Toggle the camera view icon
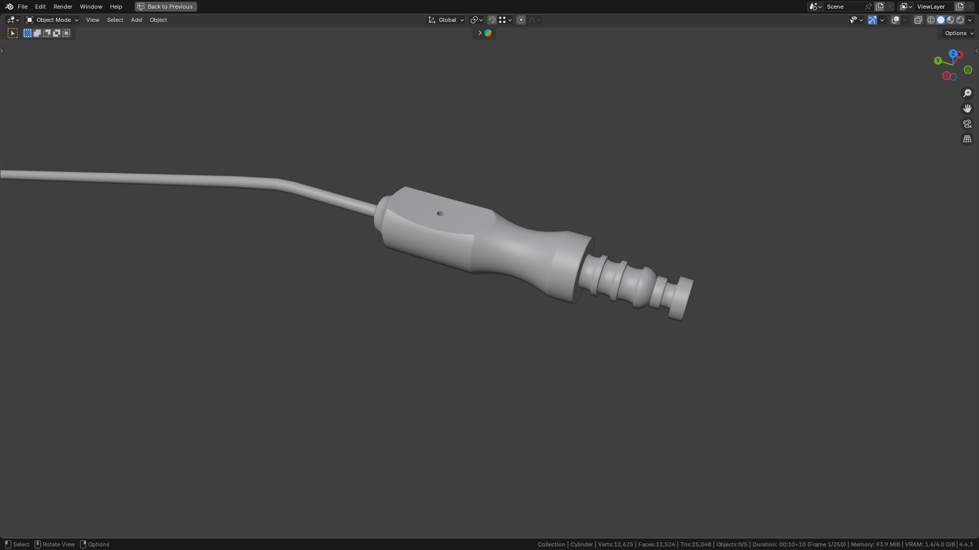 point(967,124)
